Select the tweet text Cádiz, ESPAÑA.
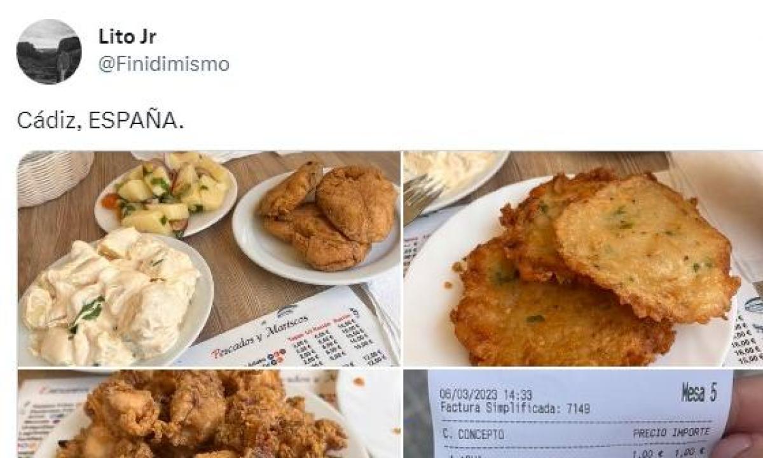Image resolution: width=763 pixels, height=458 pixels. [100, 120]
